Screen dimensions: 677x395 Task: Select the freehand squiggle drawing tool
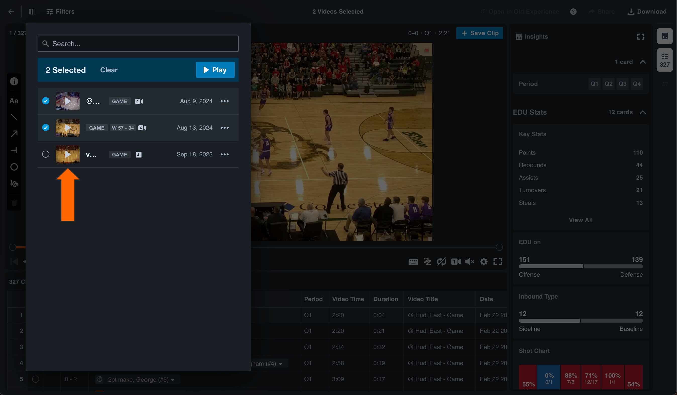14,184
